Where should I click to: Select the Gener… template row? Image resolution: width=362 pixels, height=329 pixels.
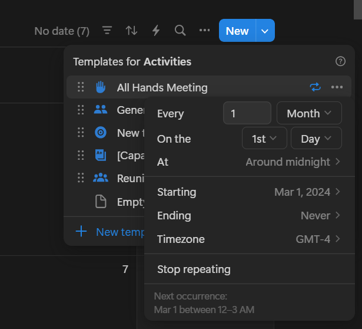[105, 110]
